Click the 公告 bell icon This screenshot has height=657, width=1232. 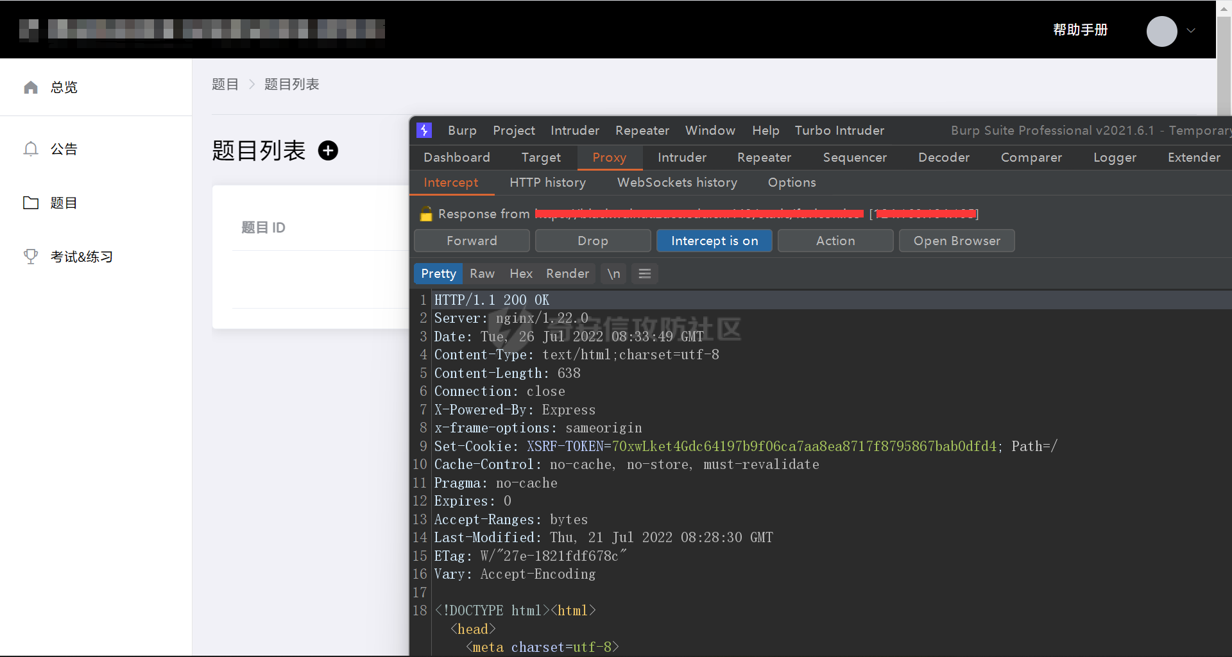click(31, 149)
